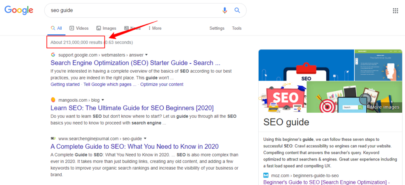Expand dropdown arrow next to searchenginejournal.com seo-guide

point(145,138)
